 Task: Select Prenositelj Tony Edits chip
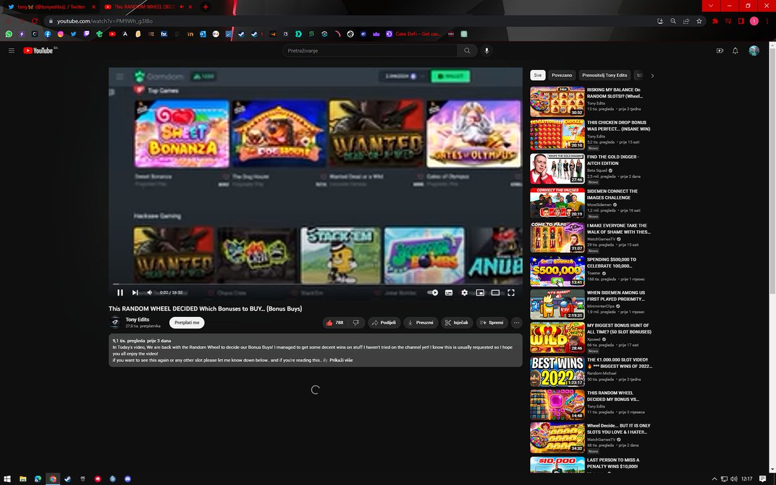605,75
